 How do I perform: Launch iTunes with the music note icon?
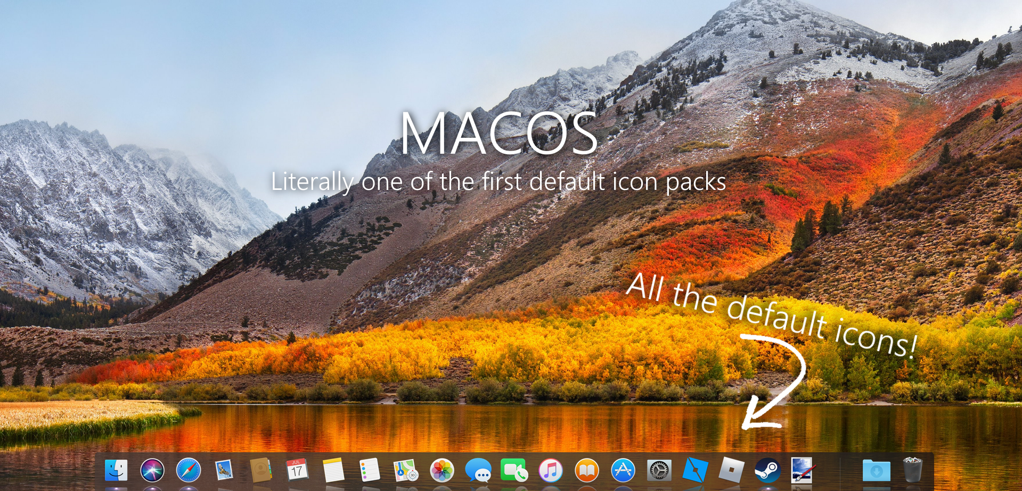click(551, 470)
